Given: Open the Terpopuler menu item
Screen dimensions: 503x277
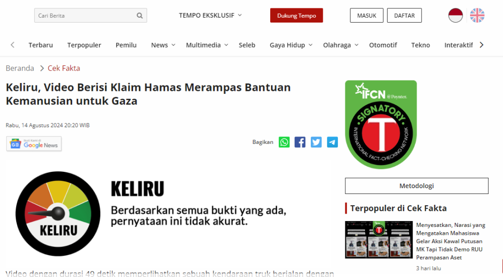Looking at the screenshot, I should point(84,45).
